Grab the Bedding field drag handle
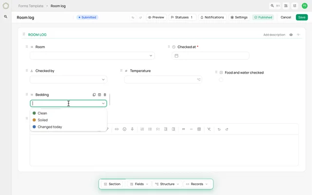 click(x=27, y=95)
